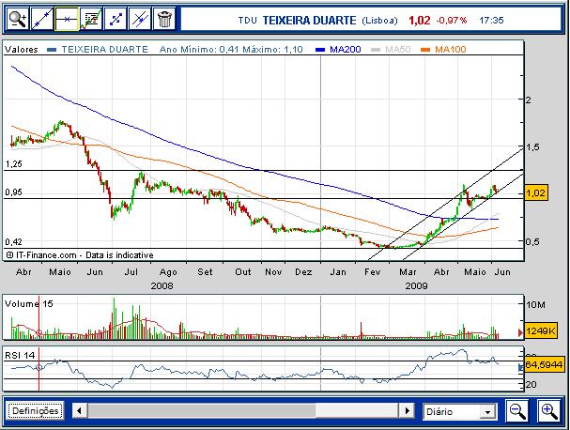Click the 0,42 horizontal line label
Screen dimensions: 570x430
coord(13,241)
